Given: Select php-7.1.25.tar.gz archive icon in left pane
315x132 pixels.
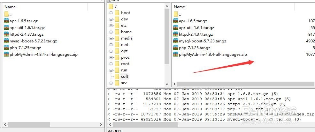Looking at the screenshot, I should (x=6, y=48).
